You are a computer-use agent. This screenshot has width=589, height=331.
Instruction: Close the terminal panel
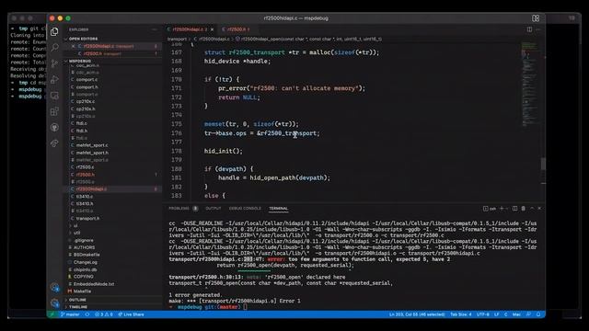540,209
